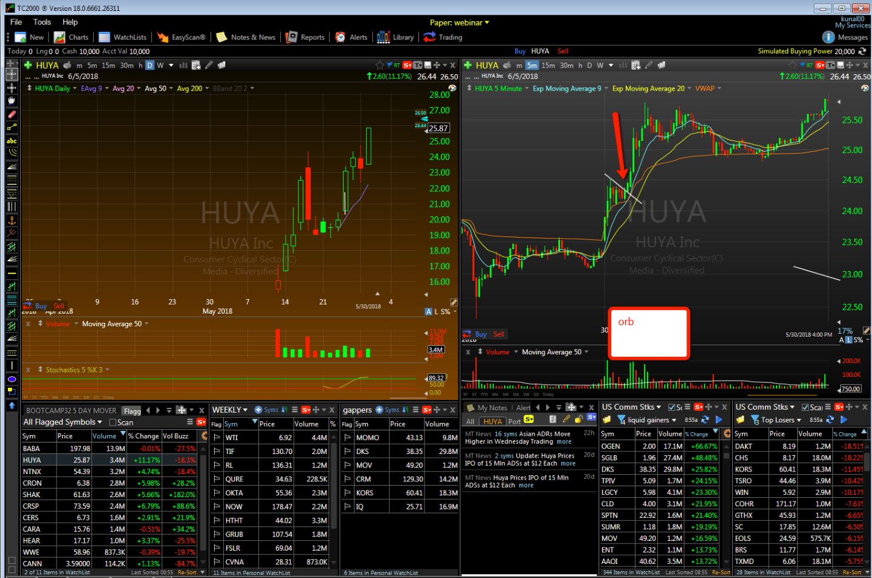Select the eraser drawing tool

click(x=12, y=114)
